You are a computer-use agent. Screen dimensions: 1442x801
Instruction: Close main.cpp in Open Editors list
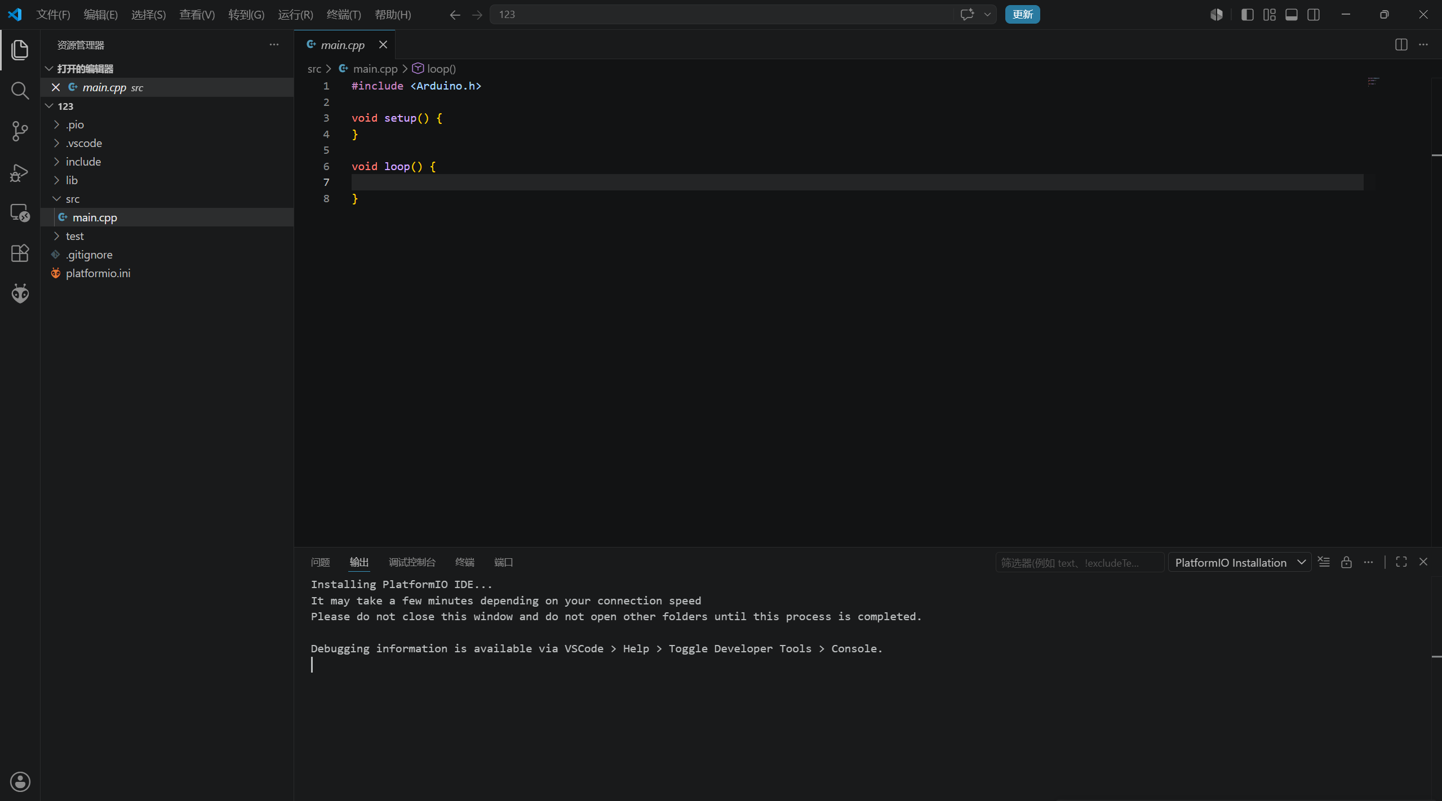[56, 87]
